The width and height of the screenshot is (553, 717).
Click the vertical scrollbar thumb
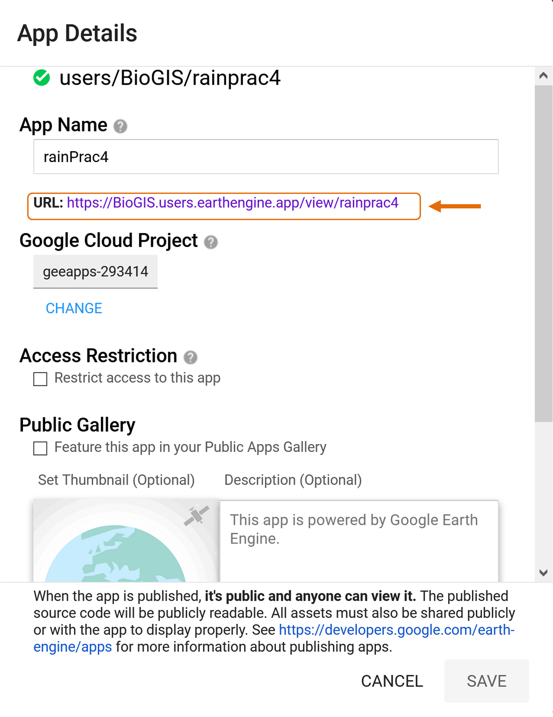coord(543,253)
